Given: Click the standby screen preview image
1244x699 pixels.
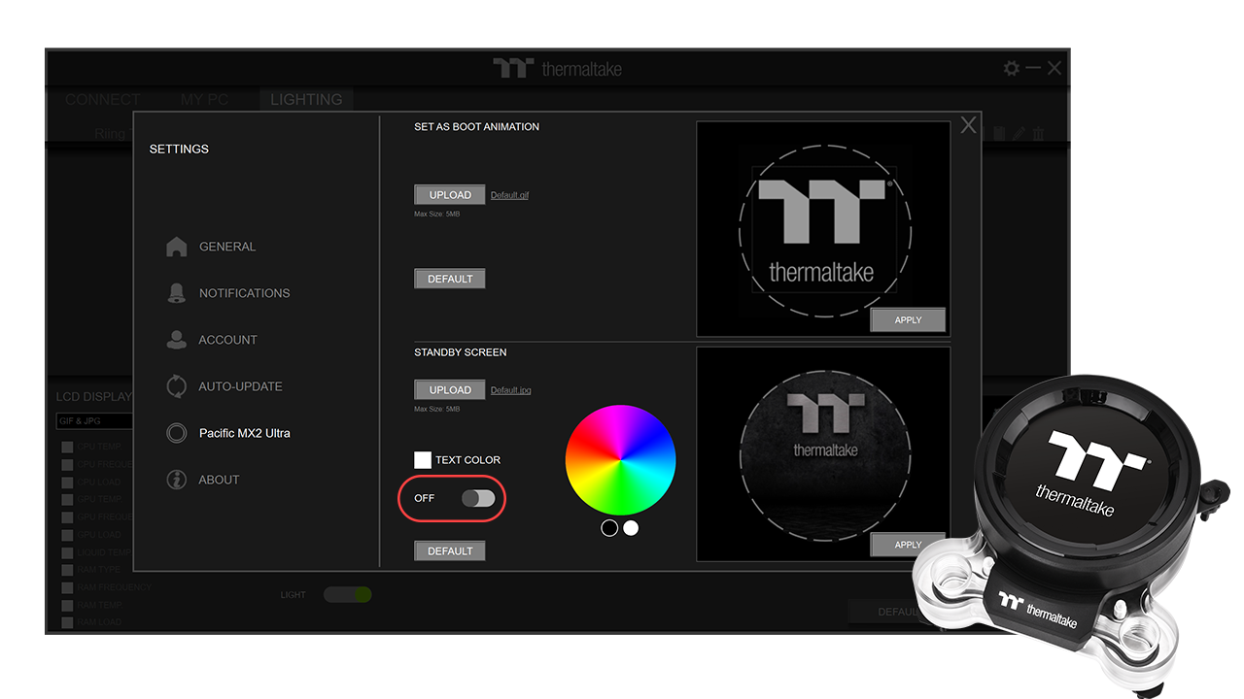Looking at the screenshot, I should pyautogui.click(x=823, y=453).
